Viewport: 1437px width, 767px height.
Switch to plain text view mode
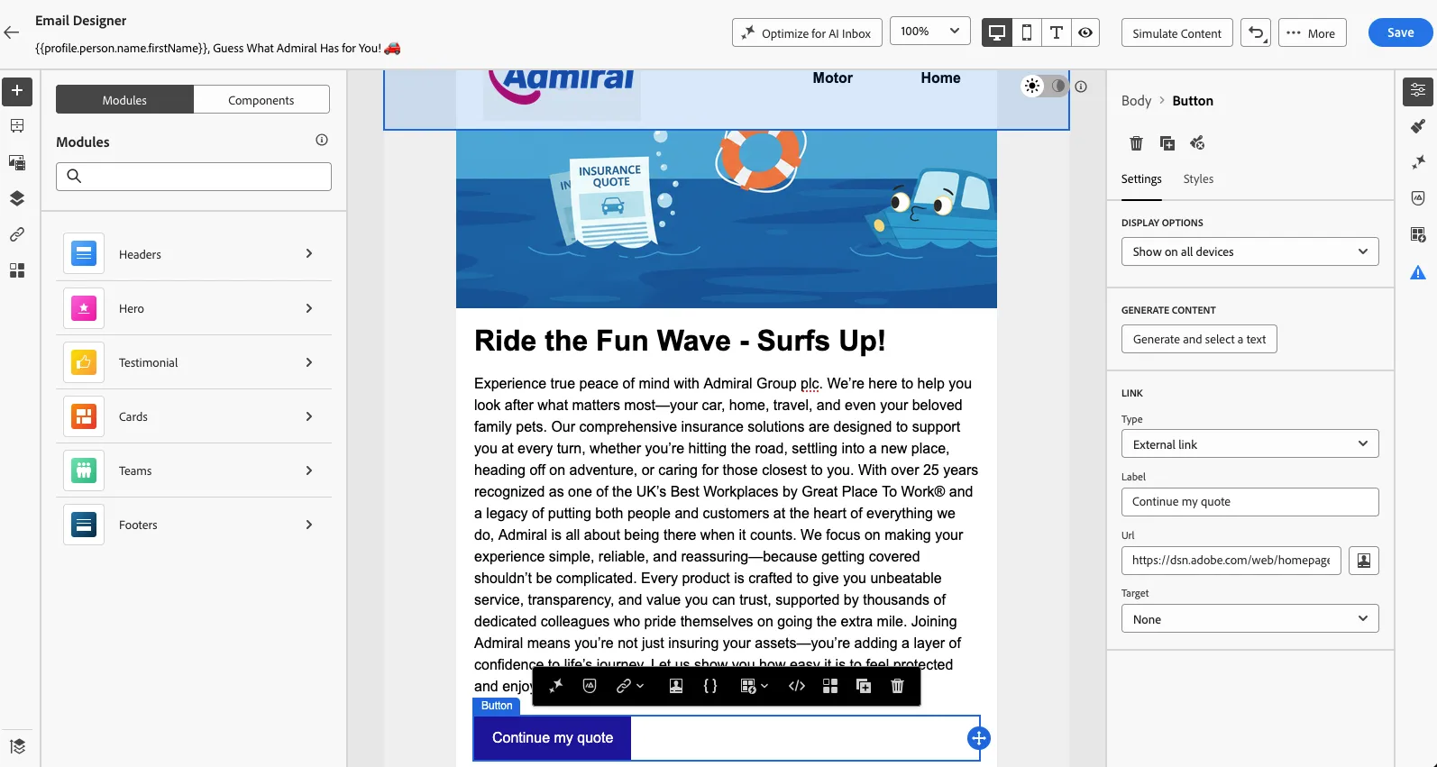[1056, 32]
